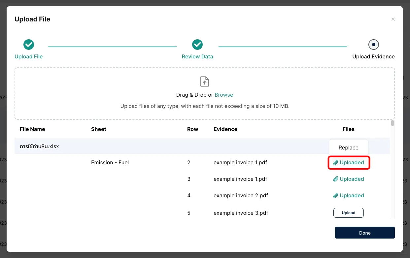Click the upload arrow icon in drop zone
Screen dimensions: 410x258
pos(205,81)
